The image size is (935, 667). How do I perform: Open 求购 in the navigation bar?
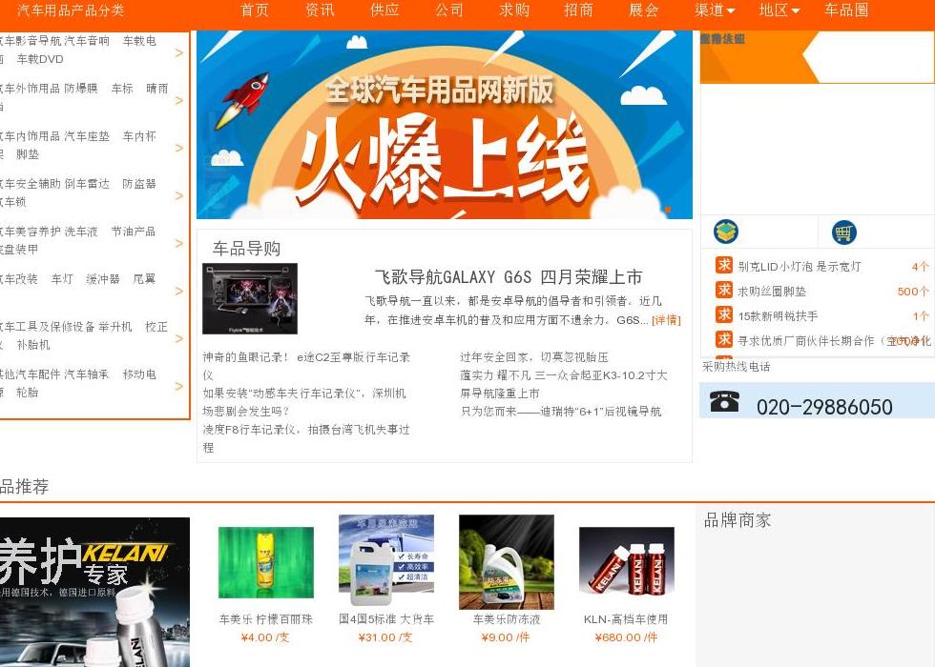pos(514,10)
